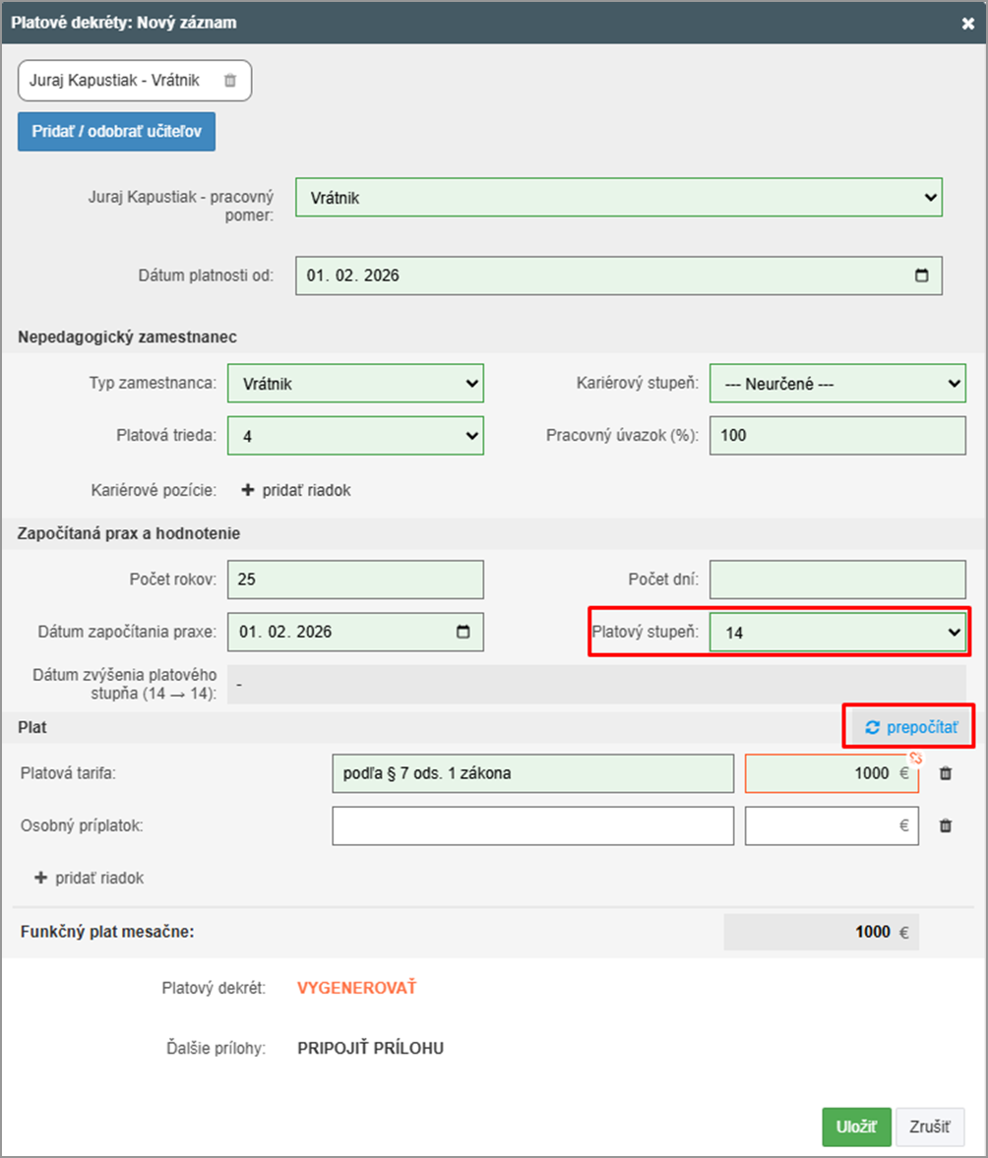Click Pridať / odobrať učiteľov button

pos(116,133)
